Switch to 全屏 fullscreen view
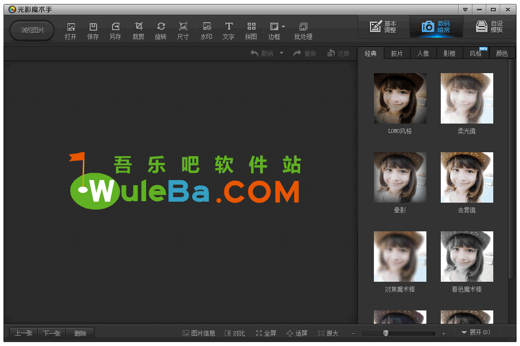The height and width of the screenshot is (346, 520). [266, 333]
